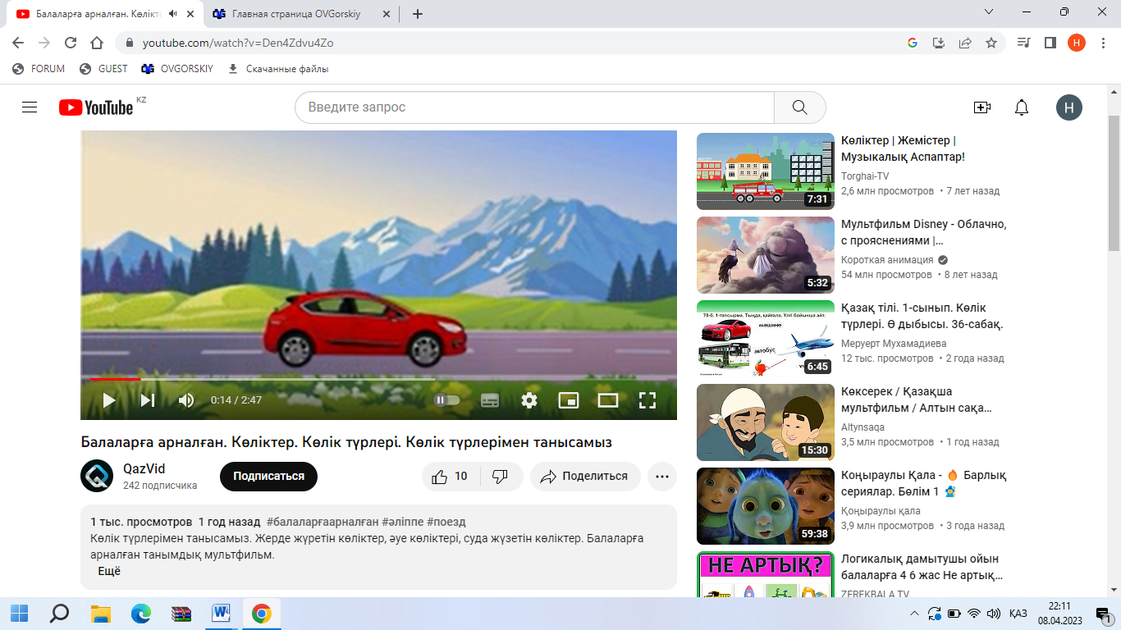Mute the tab via speaker icon
This screenshot has width=1121, height=630.
coord(172,14)
